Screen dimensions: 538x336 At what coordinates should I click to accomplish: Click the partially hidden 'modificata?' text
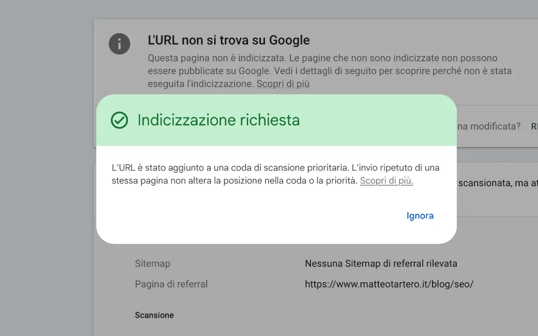pos(489,127)
